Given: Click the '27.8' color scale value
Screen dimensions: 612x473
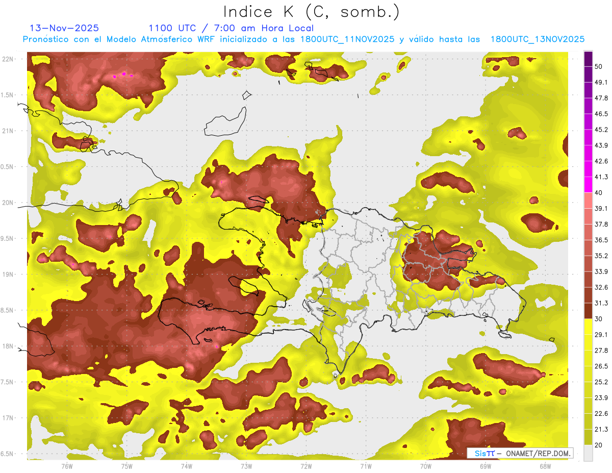Looking at the screenshot, I should (601, 351).
